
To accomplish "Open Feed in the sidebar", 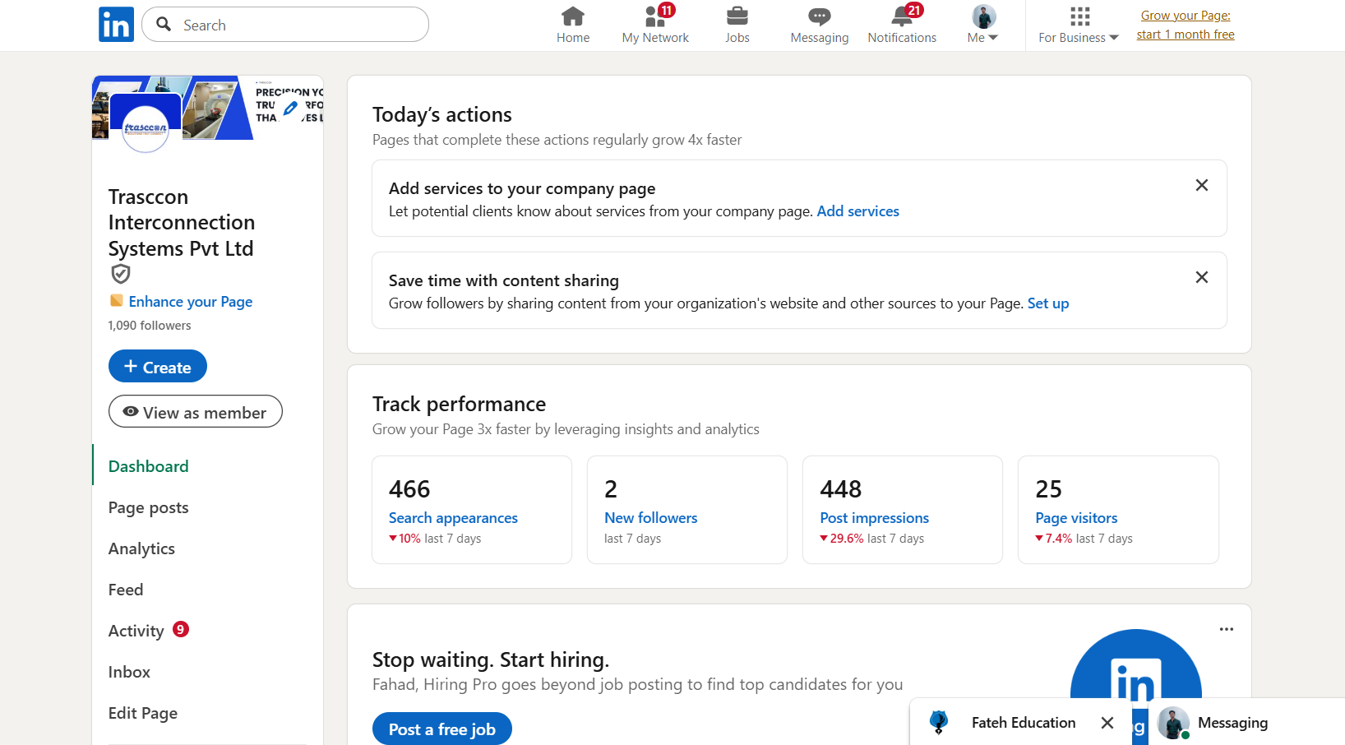I will 126,590.
